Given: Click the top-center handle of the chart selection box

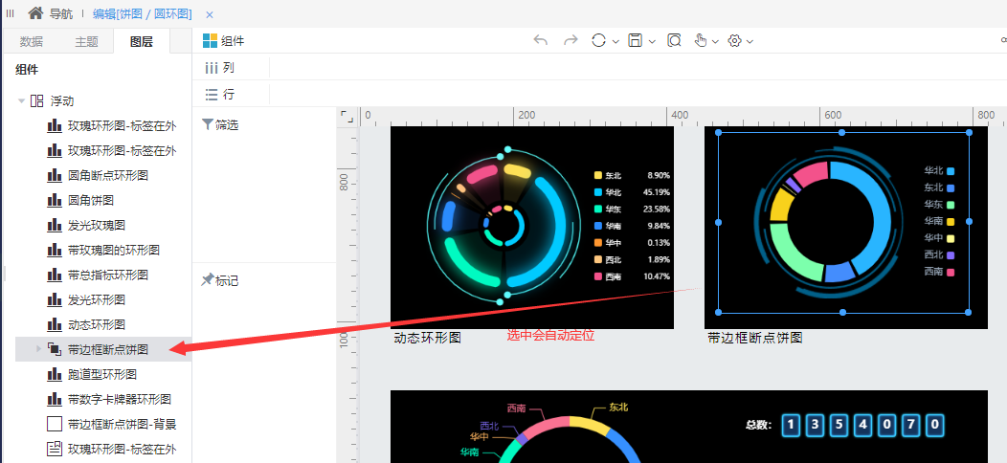Looking at the screenshot, I should [x=842, y=132].
